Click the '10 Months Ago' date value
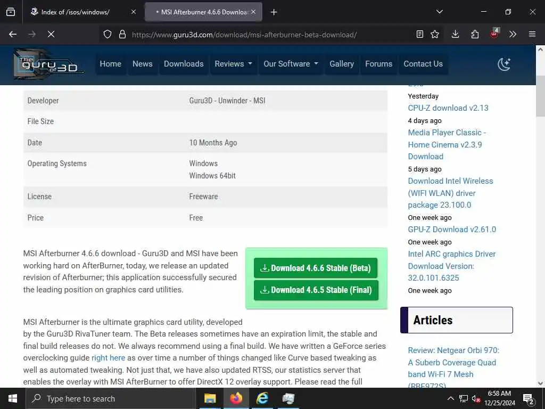The image size is (545, 409). click(213, 143)
